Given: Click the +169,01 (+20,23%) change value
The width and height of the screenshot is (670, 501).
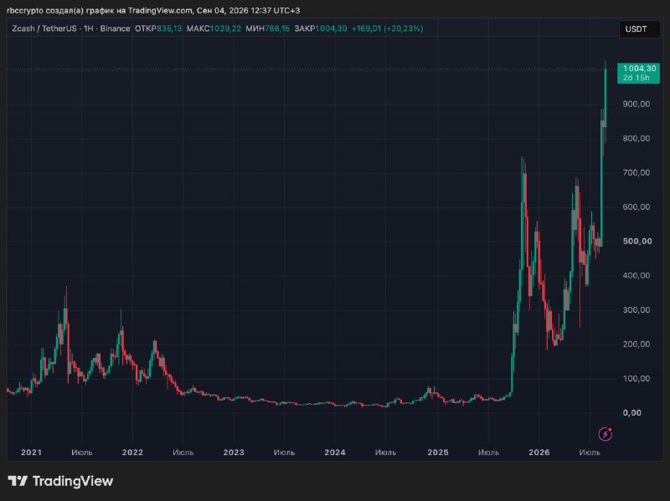Looking at the screenshot, I should [387, 28].
